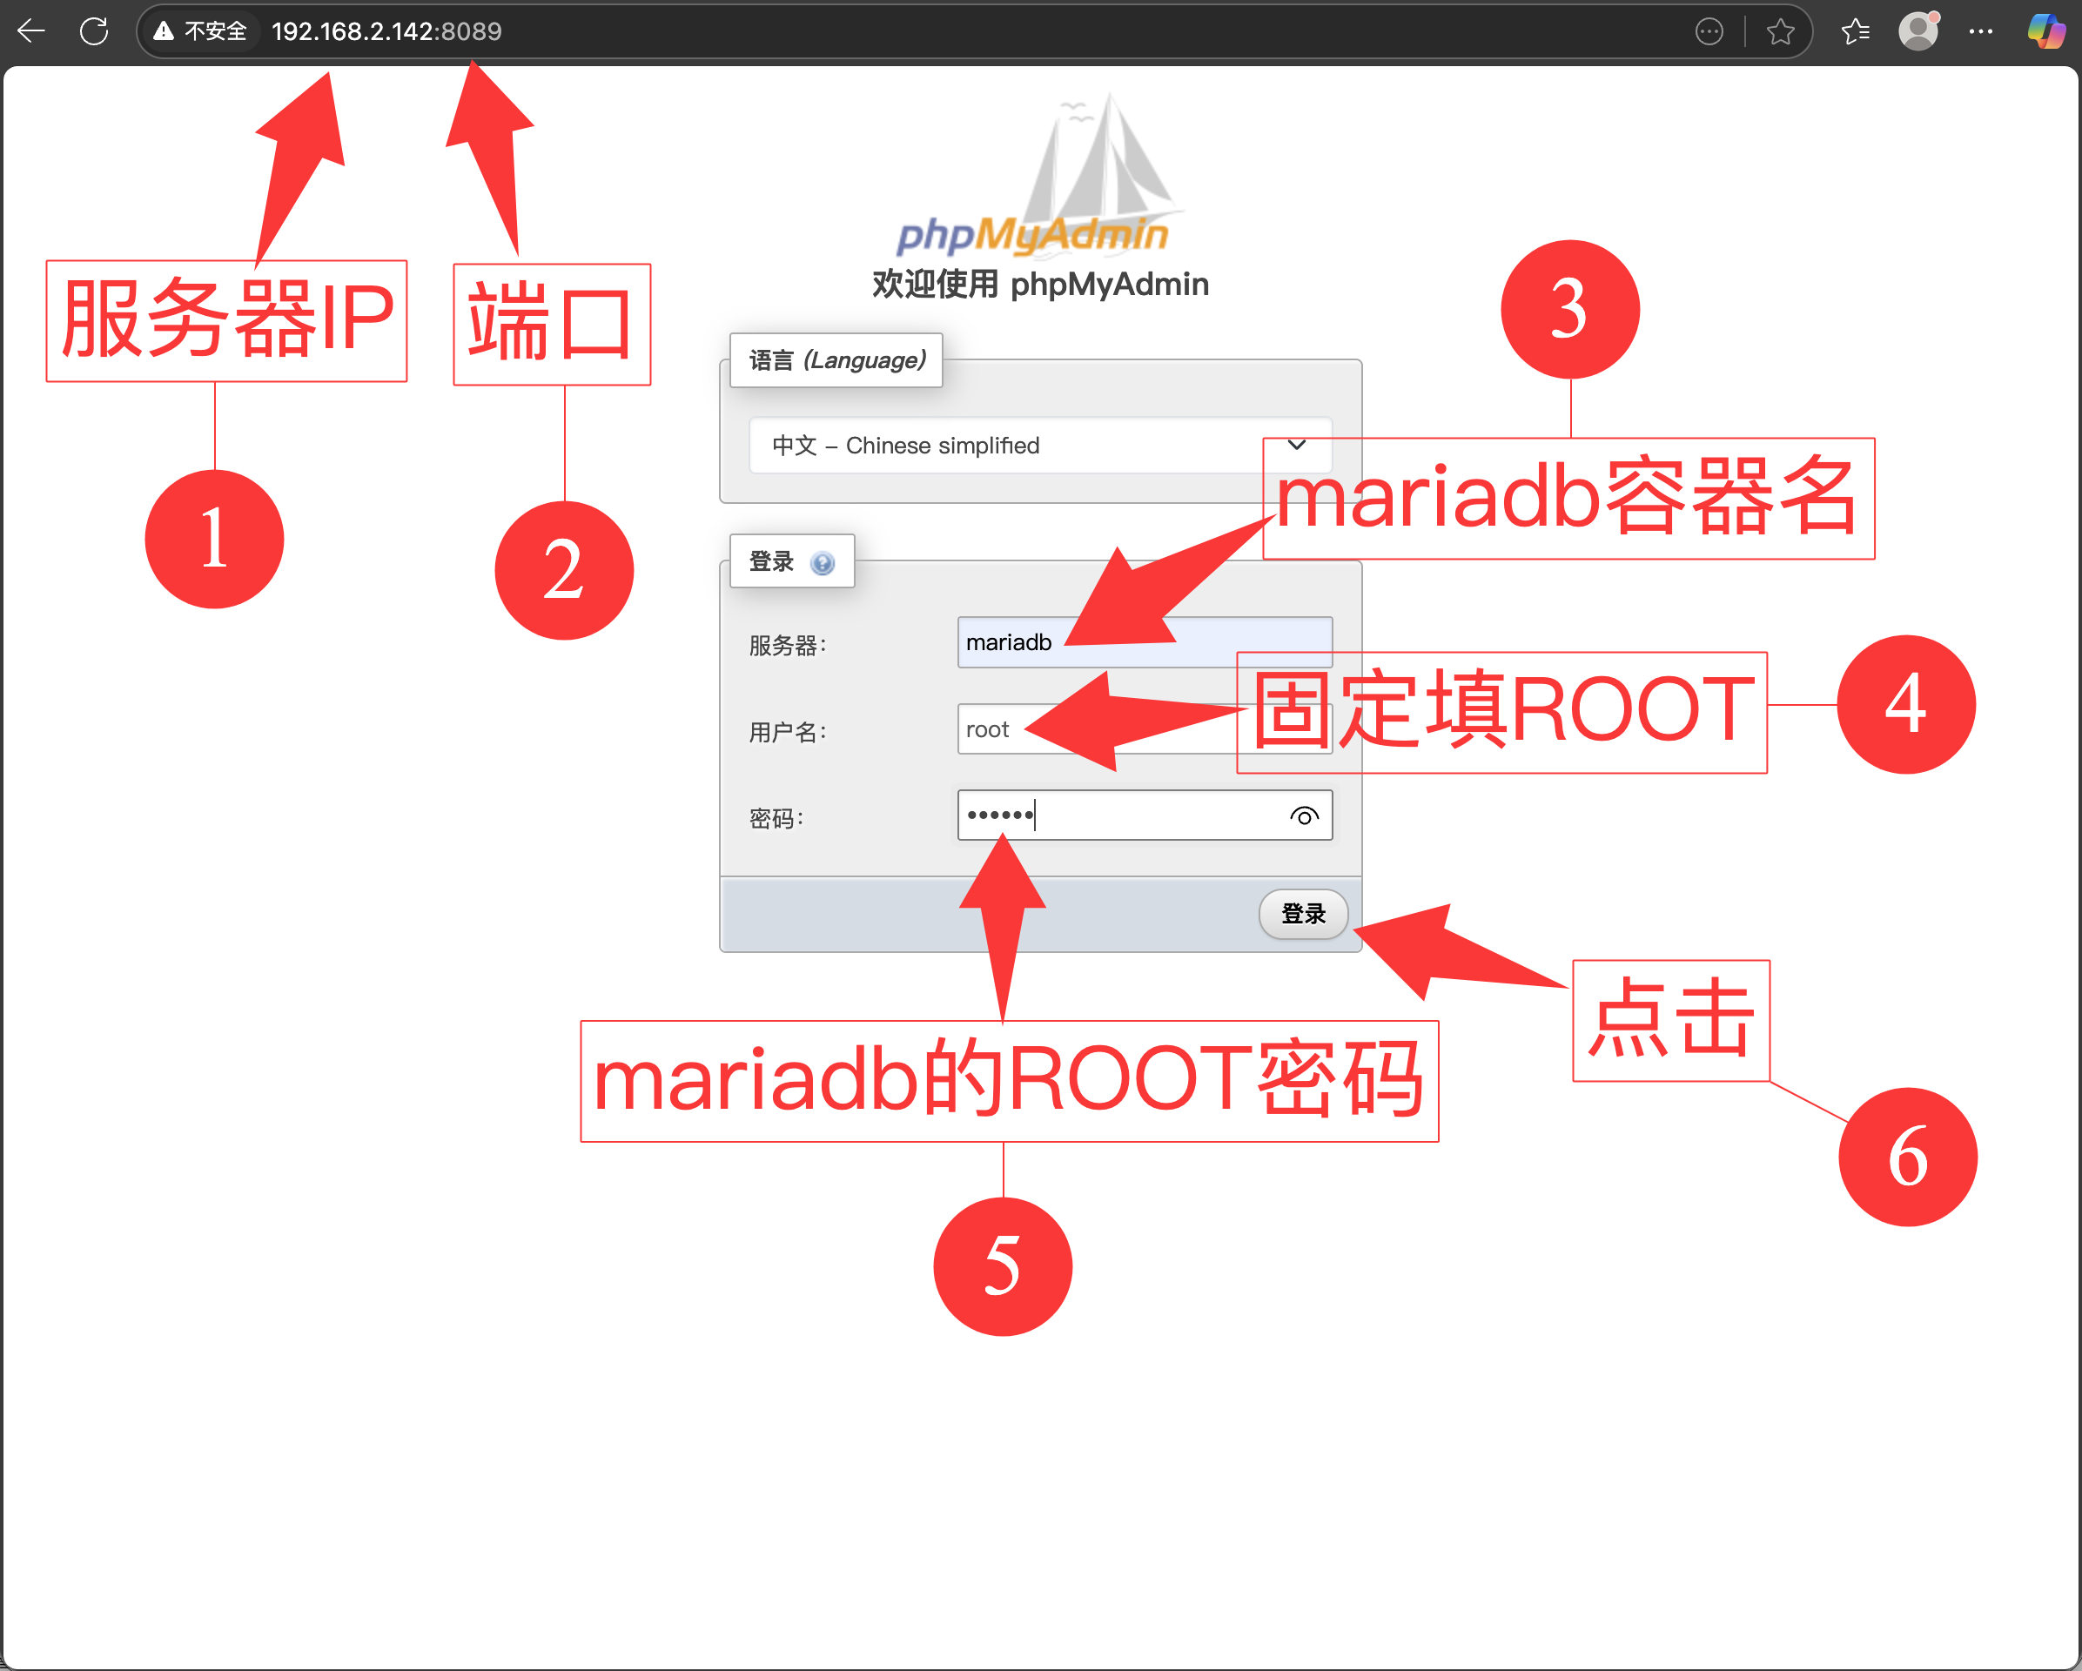Click the login help question-mark icon
This screenshot has width=2082, height=1671.
point(822,563)
